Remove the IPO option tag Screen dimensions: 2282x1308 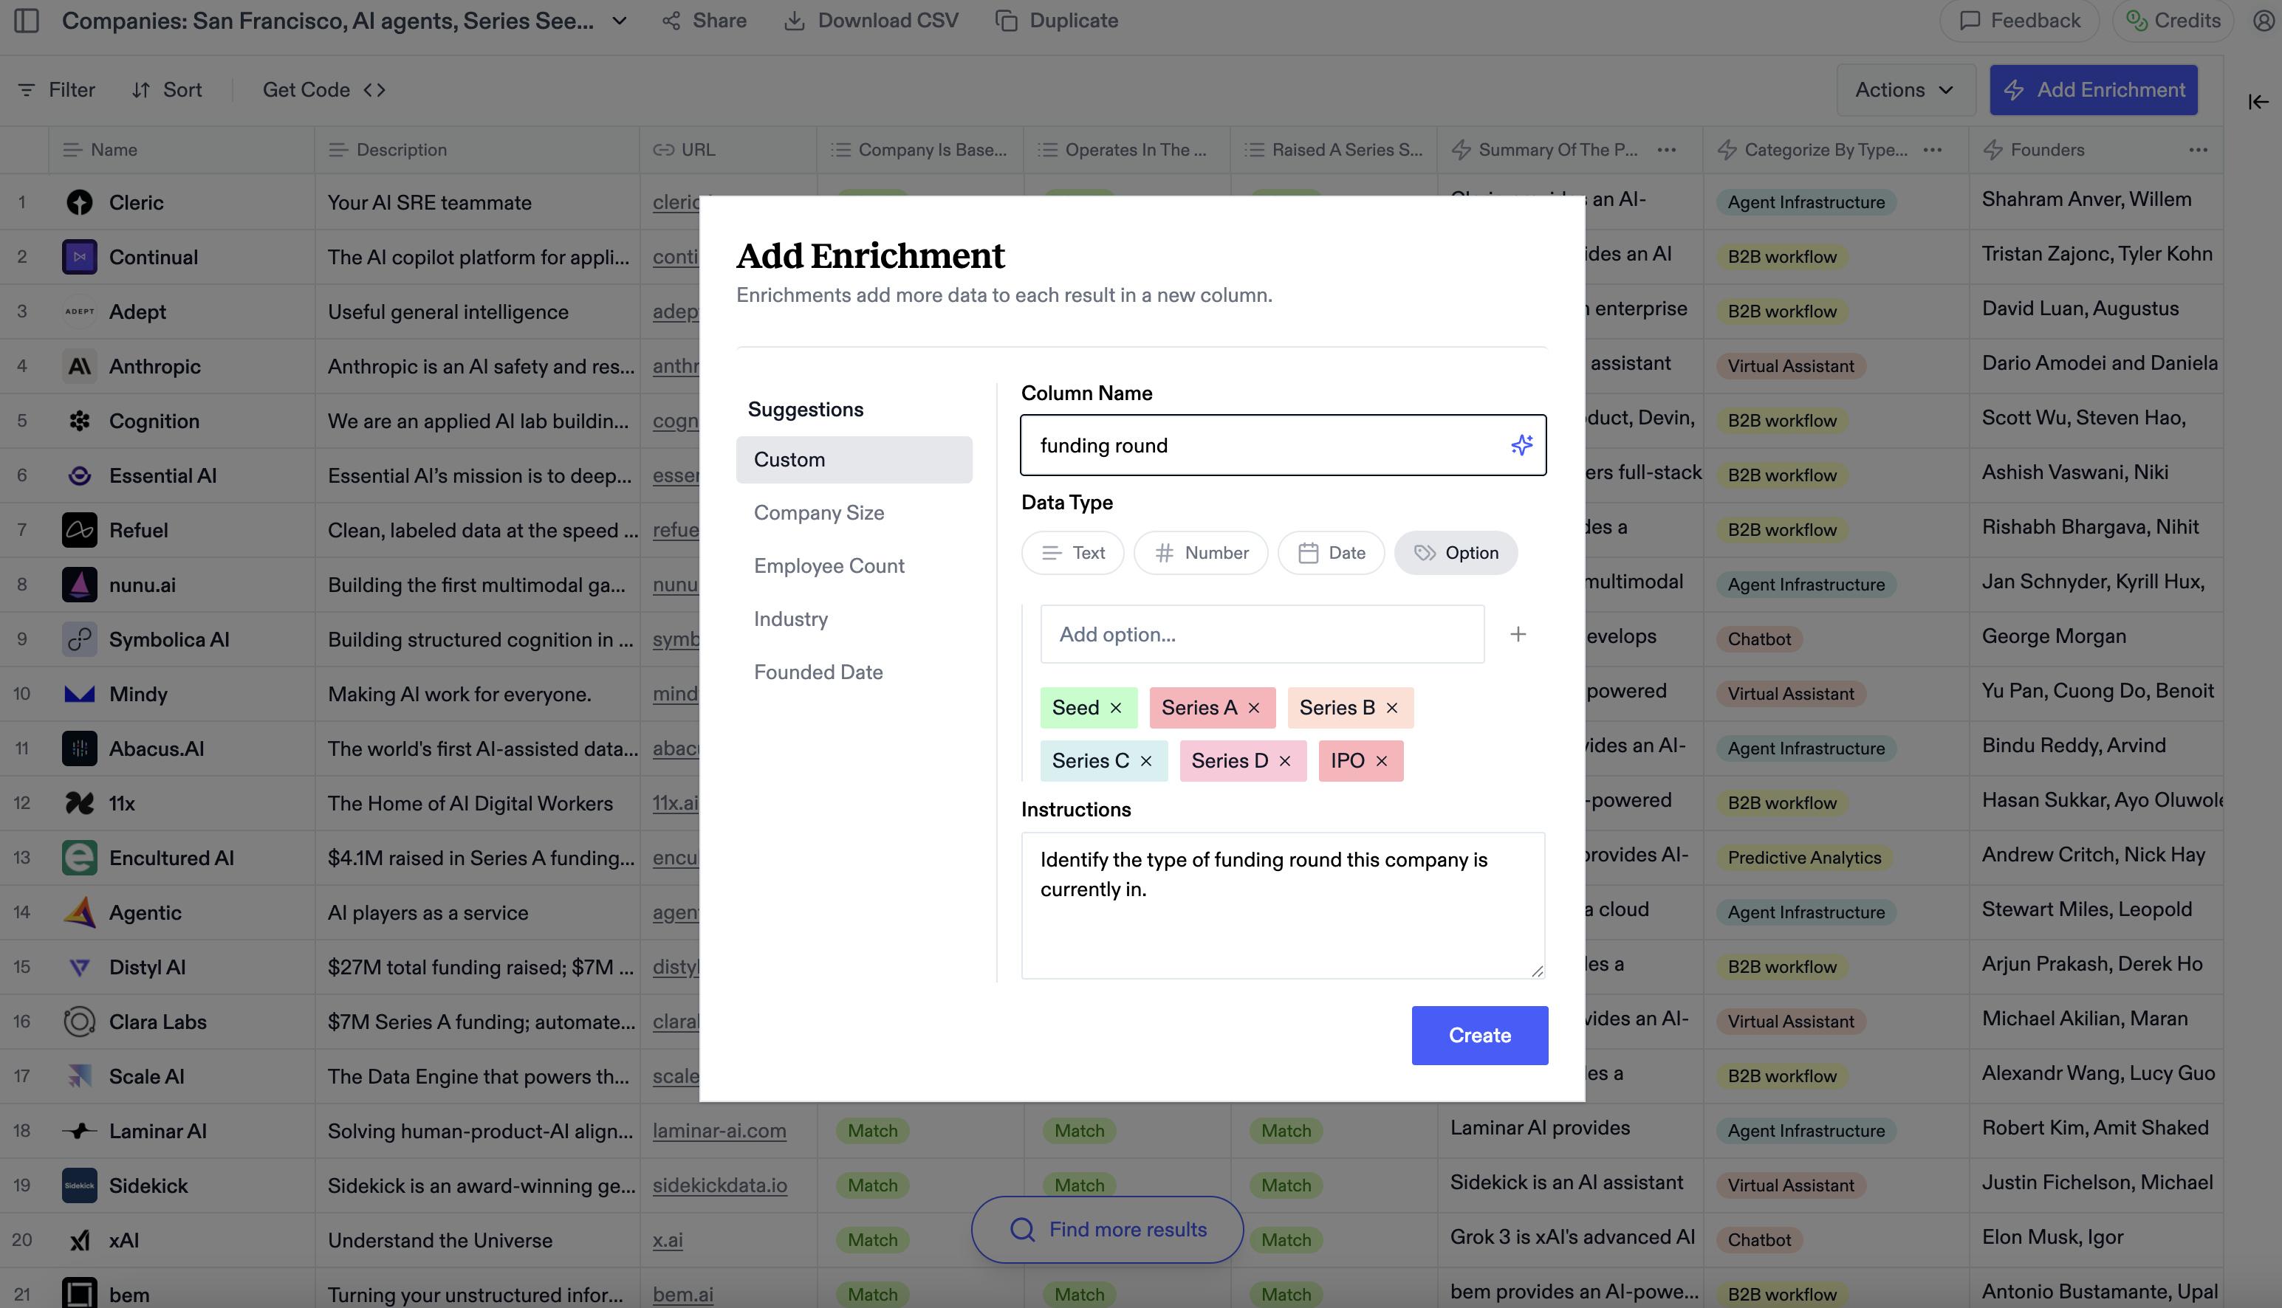click(x=1382, y=761)
